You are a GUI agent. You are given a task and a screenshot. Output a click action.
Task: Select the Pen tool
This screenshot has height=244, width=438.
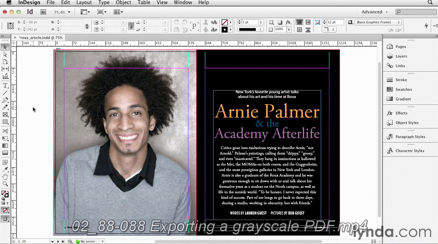click(5, 100)
